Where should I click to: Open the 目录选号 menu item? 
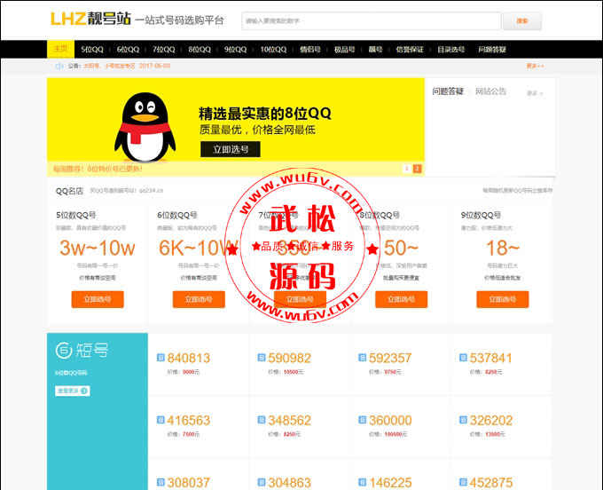[x=450, y=50]
